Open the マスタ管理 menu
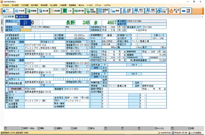Viewport: 205px width, 135px height. pyautogui.click(x=25, y=5)
